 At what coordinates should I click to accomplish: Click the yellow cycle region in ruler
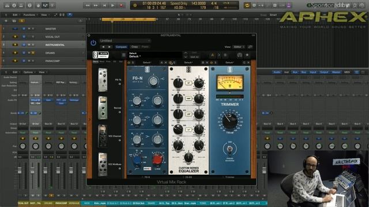click(129, 19)
